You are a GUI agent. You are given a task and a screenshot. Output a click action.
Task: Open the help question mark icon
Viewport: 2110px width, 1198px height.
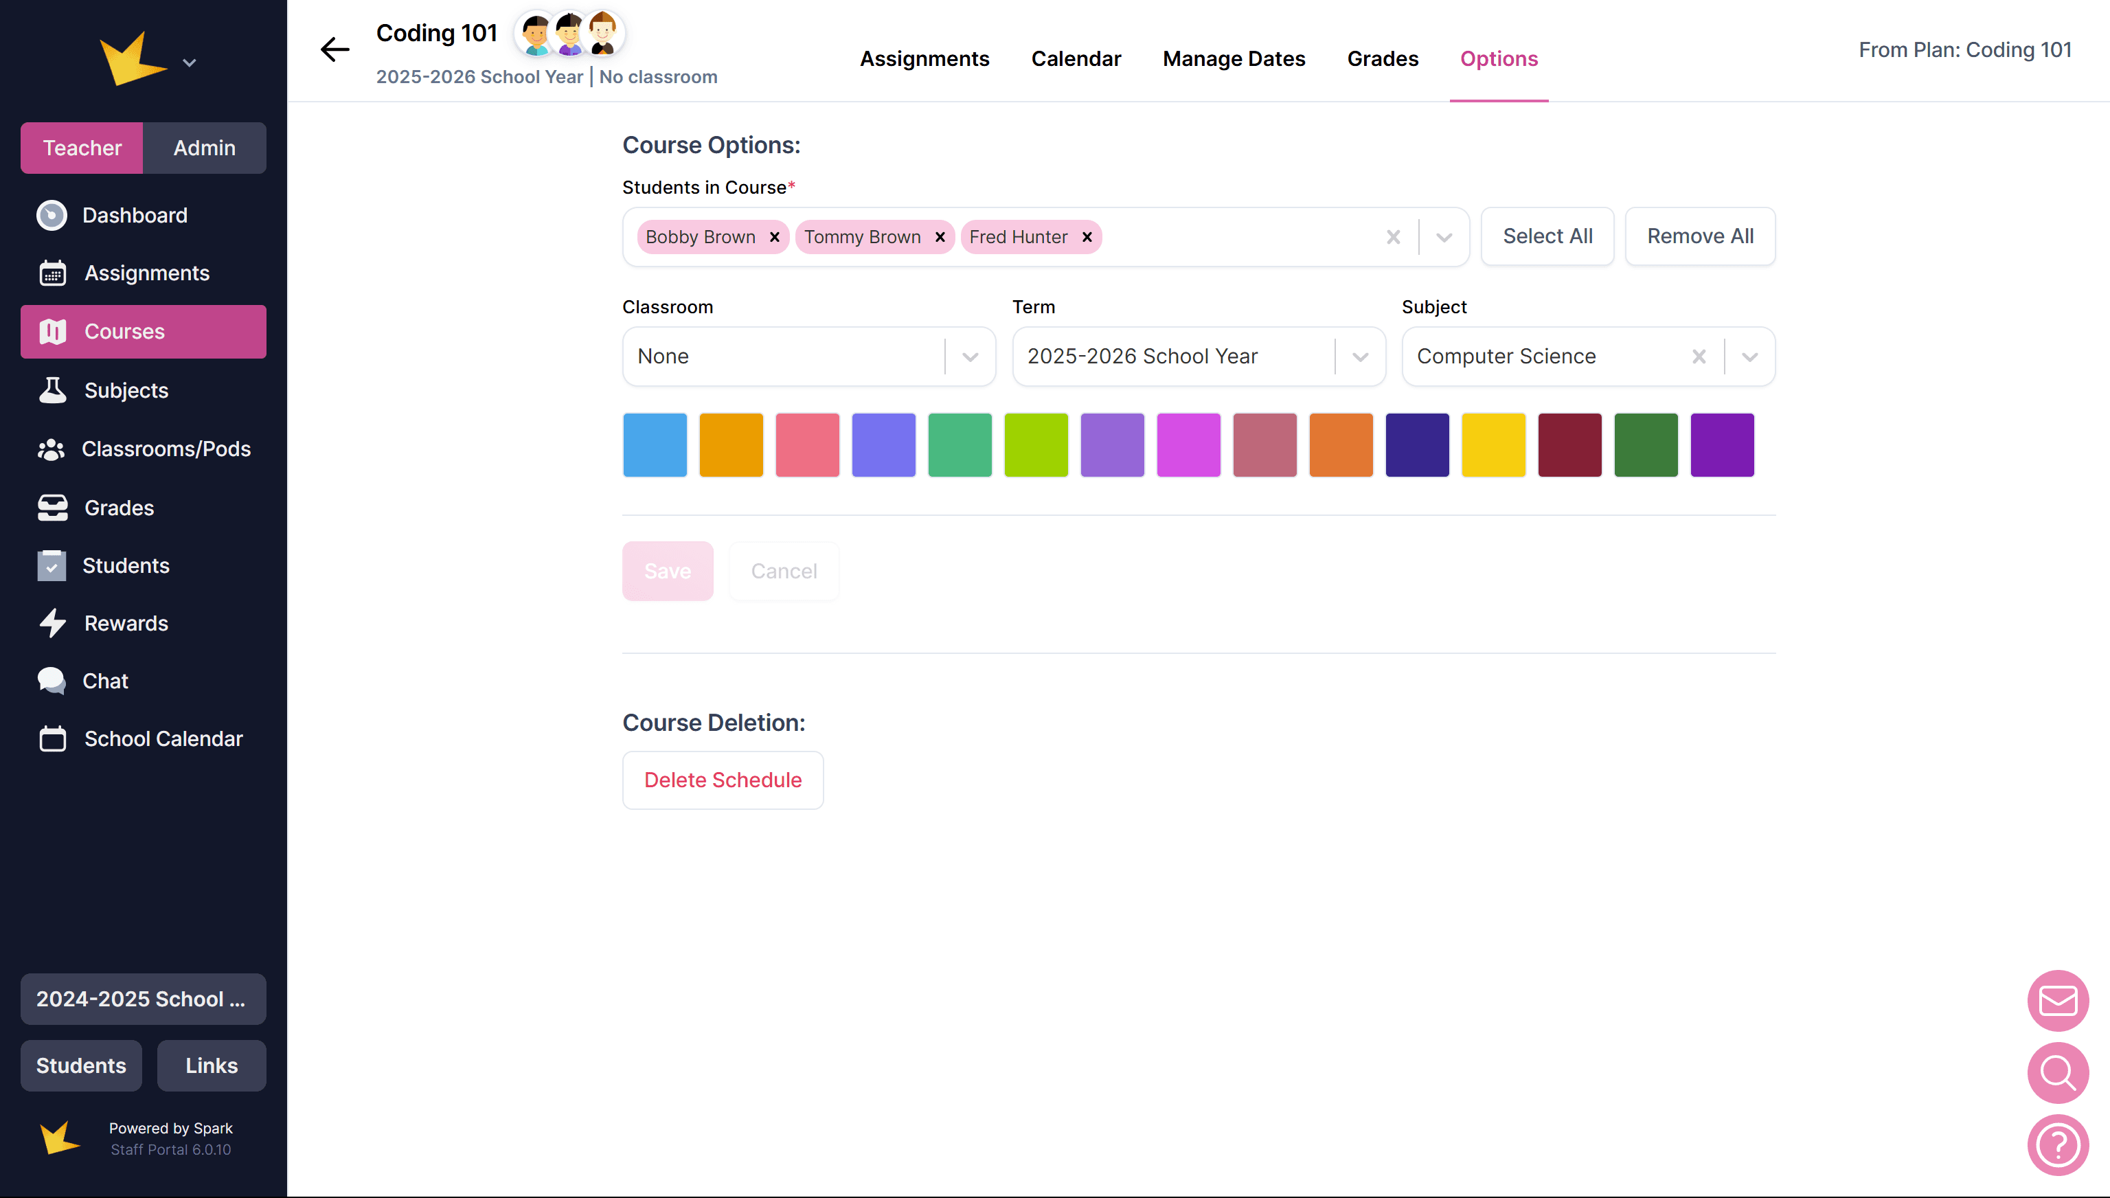2057,1144
